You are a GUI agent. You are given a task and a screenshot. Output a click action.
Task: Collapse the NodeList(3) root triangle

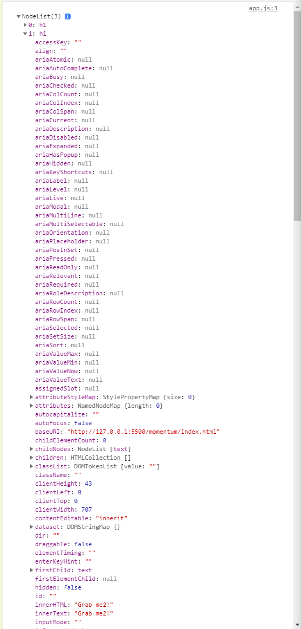click(x=18, y=16)
